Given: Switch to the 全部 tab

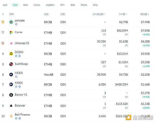Looking at the screenshot, I should [5, 5].
